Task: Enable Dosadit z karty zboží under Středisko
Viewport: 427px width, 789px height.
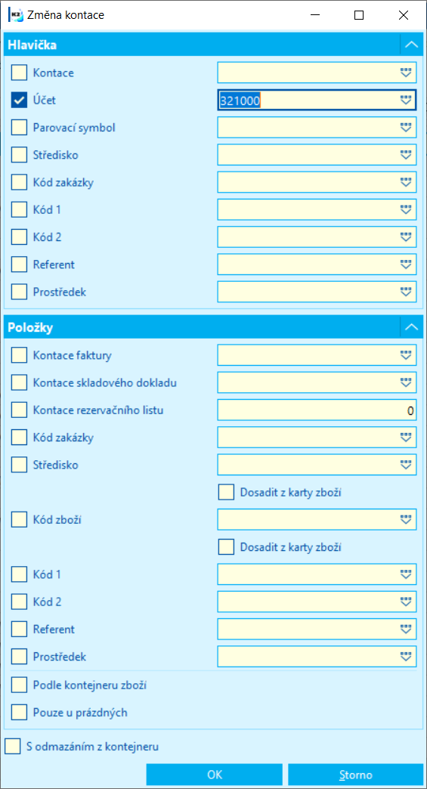Action: click(x=226, y=492)
